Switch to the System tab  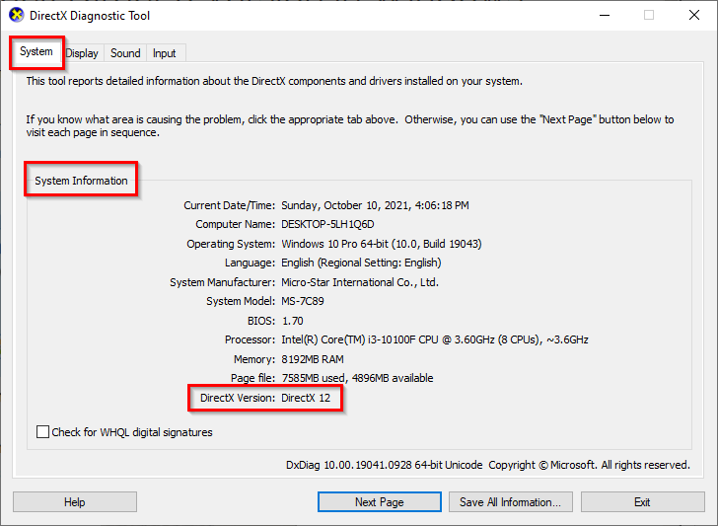click(36, 51)
